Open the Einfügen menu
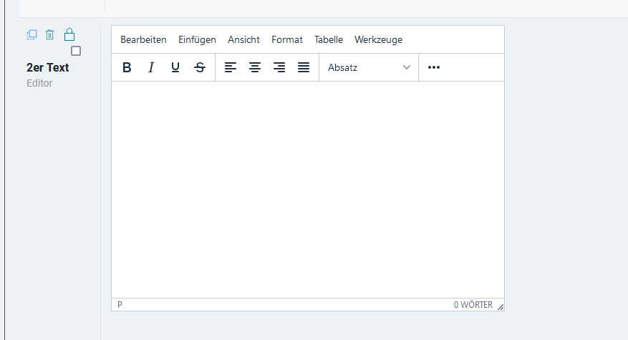The image size is (628, 340). coord(197,39)
